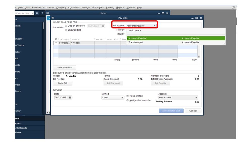Click Feeds item in left sidebar
The width and height of the screenshot is (252, 142).
pos(18,91)
